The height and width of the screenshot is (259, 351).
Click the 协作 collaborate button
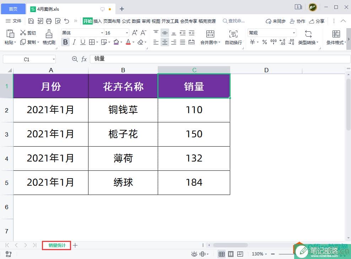pyautogui.click(x=297, y=21)
